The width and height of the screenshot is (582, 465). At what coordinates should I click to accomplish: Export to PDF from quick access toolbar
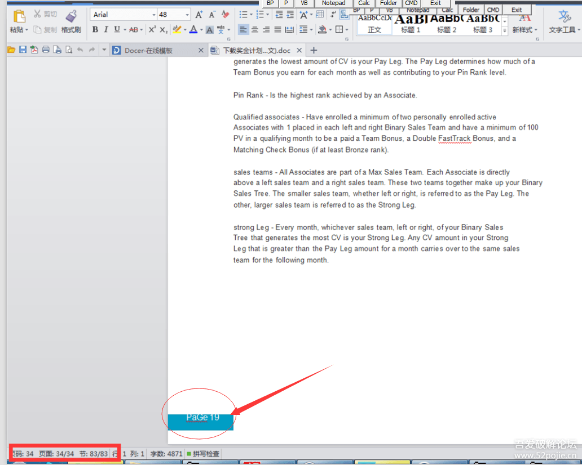pos(34,50)
